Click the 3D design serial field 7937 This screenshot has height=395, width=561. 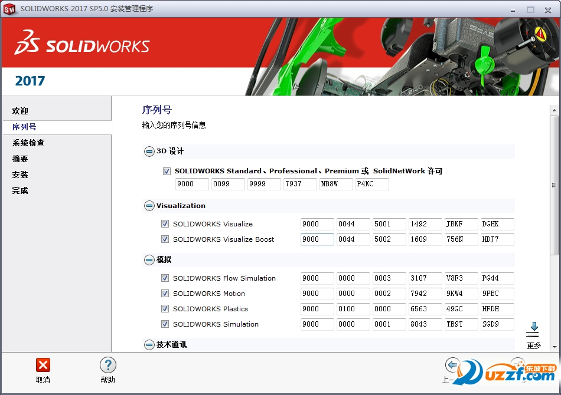(300, 184)
